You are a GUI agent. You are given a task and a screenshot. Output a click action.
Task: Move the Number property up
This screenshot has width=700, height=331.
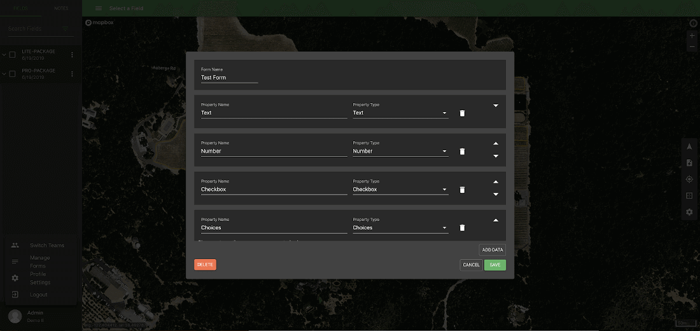(x=496, y=144)
